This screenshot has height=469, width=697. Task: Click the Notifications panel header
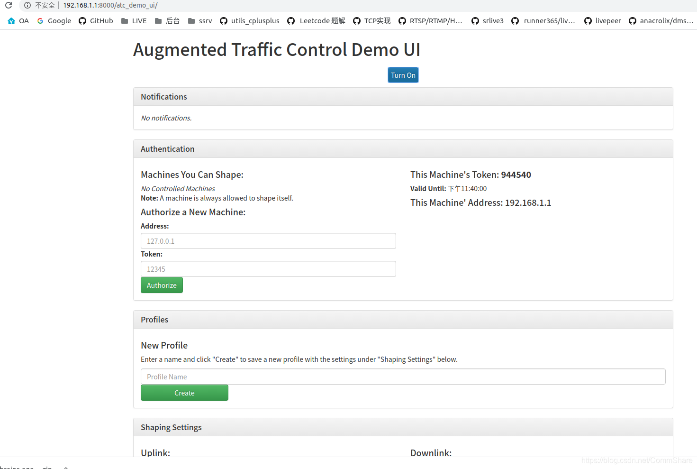point(403,97)
